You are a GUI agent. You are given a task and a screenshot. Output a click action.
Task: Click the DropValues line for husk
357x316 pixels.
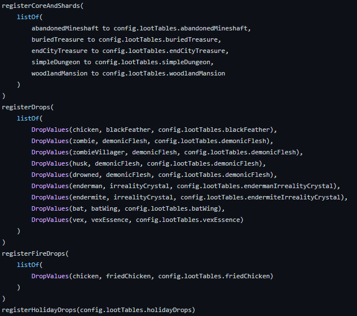(148, 163)
